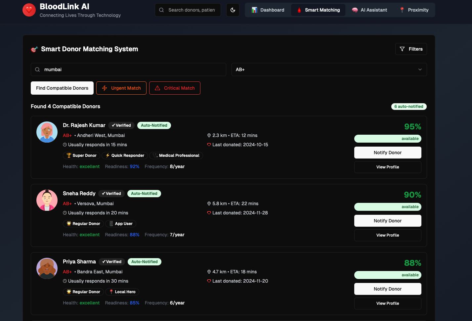Click Dr. Rajesh Kumar's avatar
The height and width of the screenshot is (321, 472).
pos(47,132)
